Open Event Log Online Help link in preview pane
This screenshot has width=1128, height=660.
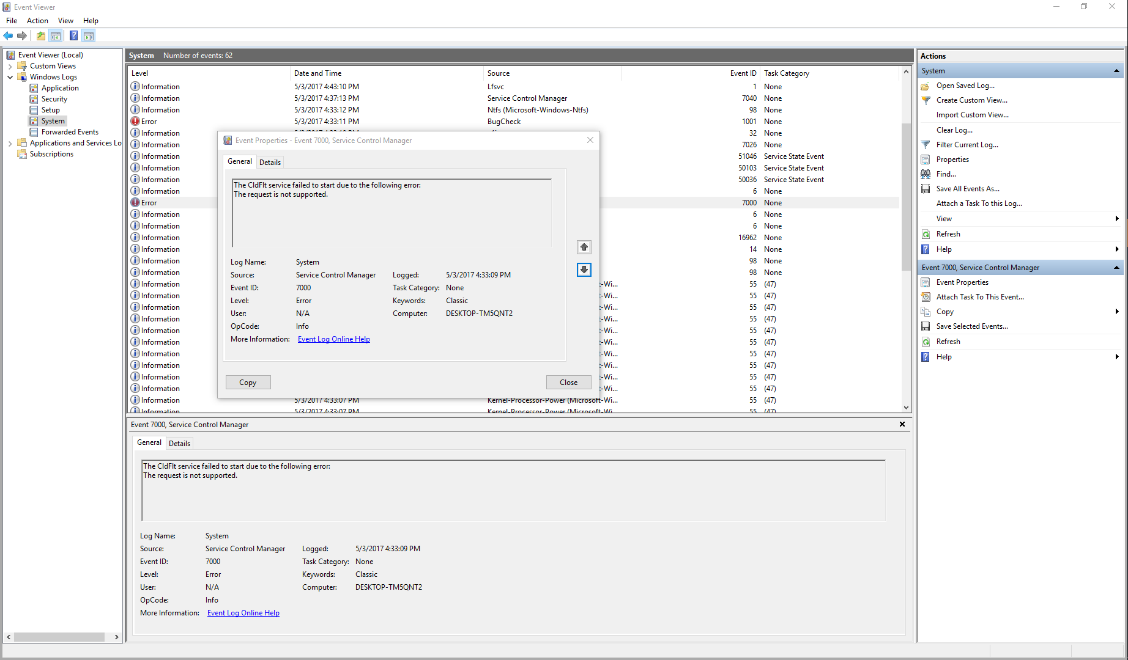point(243,613)
